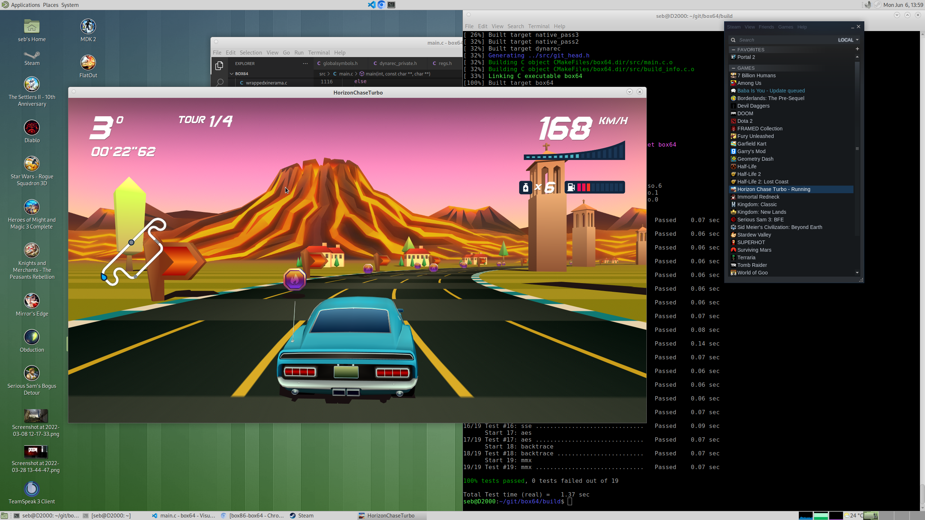Open Obduction desktop icon
Image resolution: width=925 pixels, height=520 pixels.
(32, 337)
